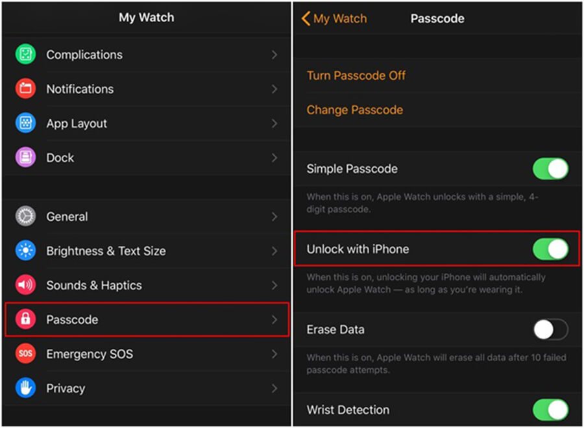Enable Erase Data

click(551, 329)
